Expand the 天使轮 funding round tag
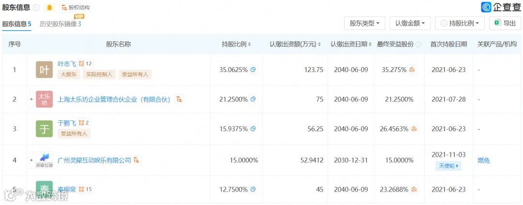The height and width of the screenshot is (205, 523). pos(448,166)
